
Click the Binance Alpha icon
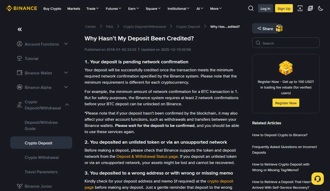[x=20, y=87]
